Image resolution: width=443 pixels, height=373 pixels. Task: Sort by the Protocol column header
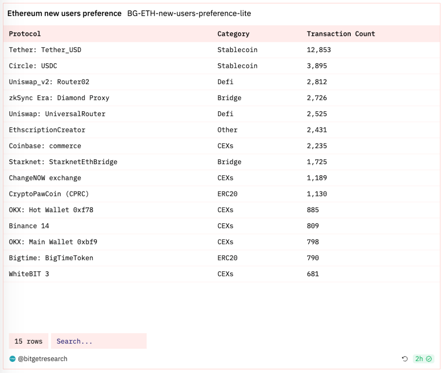tap(25, 34)
